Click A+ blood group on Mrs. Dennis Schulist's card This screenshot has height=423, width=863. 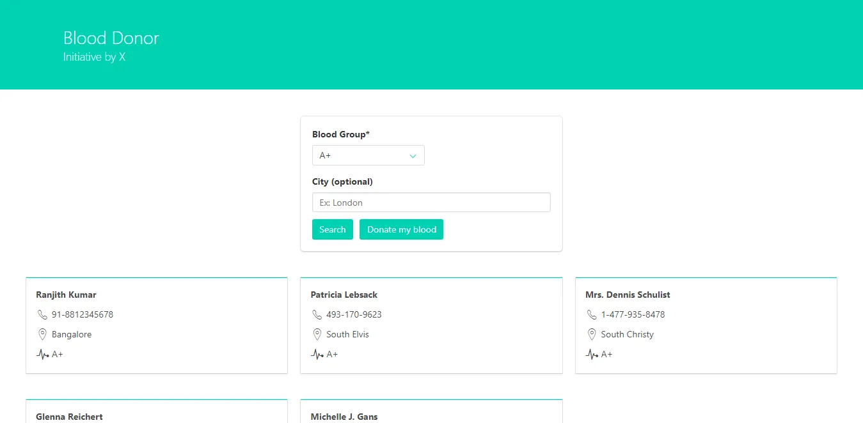pyautogui.click(x=607, y=354)
